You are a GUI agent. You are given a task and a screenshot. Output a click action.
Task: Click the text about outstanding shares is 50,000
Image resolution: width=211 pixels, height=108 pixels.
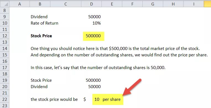[98, 67]
